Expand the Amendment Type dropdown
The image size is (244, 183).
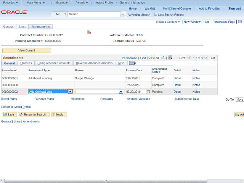click(70, 92)
